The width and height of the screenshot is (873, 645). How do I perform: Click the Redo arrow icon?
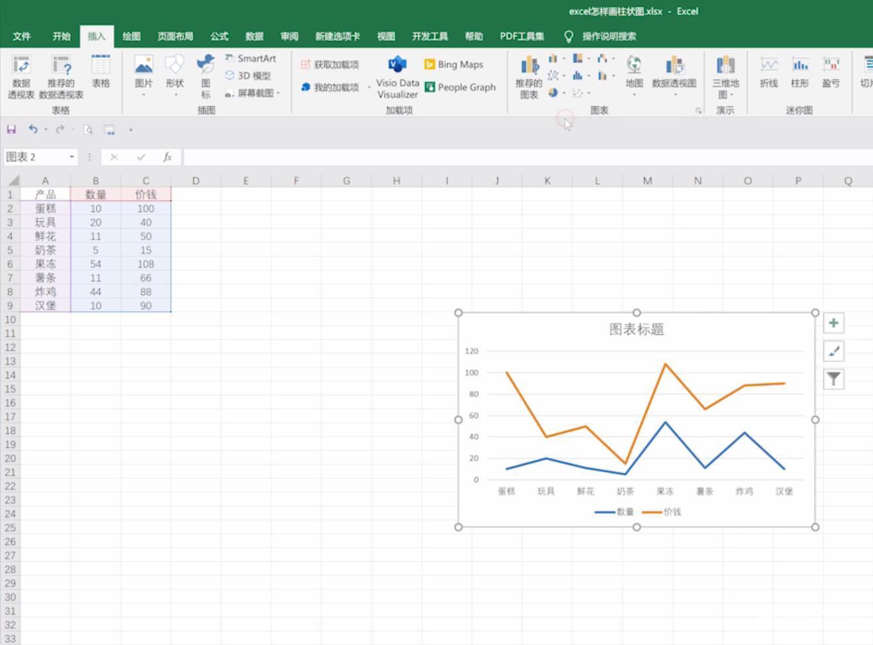pos(59,130)
